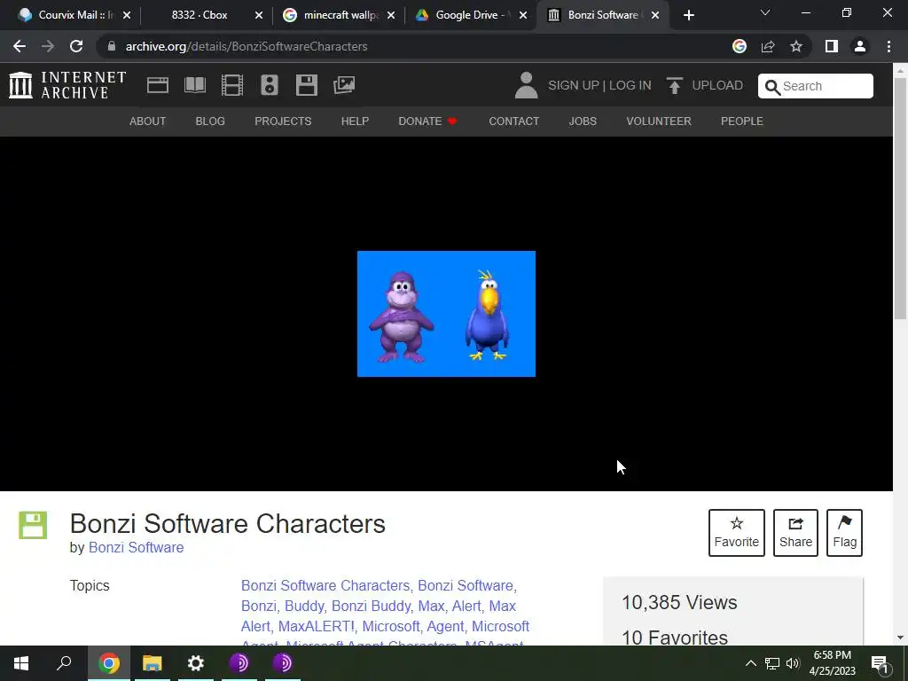The height and width of the screenshot is (681, 908).
Task: Open the Bonzi Buddy topic link
Action: point(372,606)
